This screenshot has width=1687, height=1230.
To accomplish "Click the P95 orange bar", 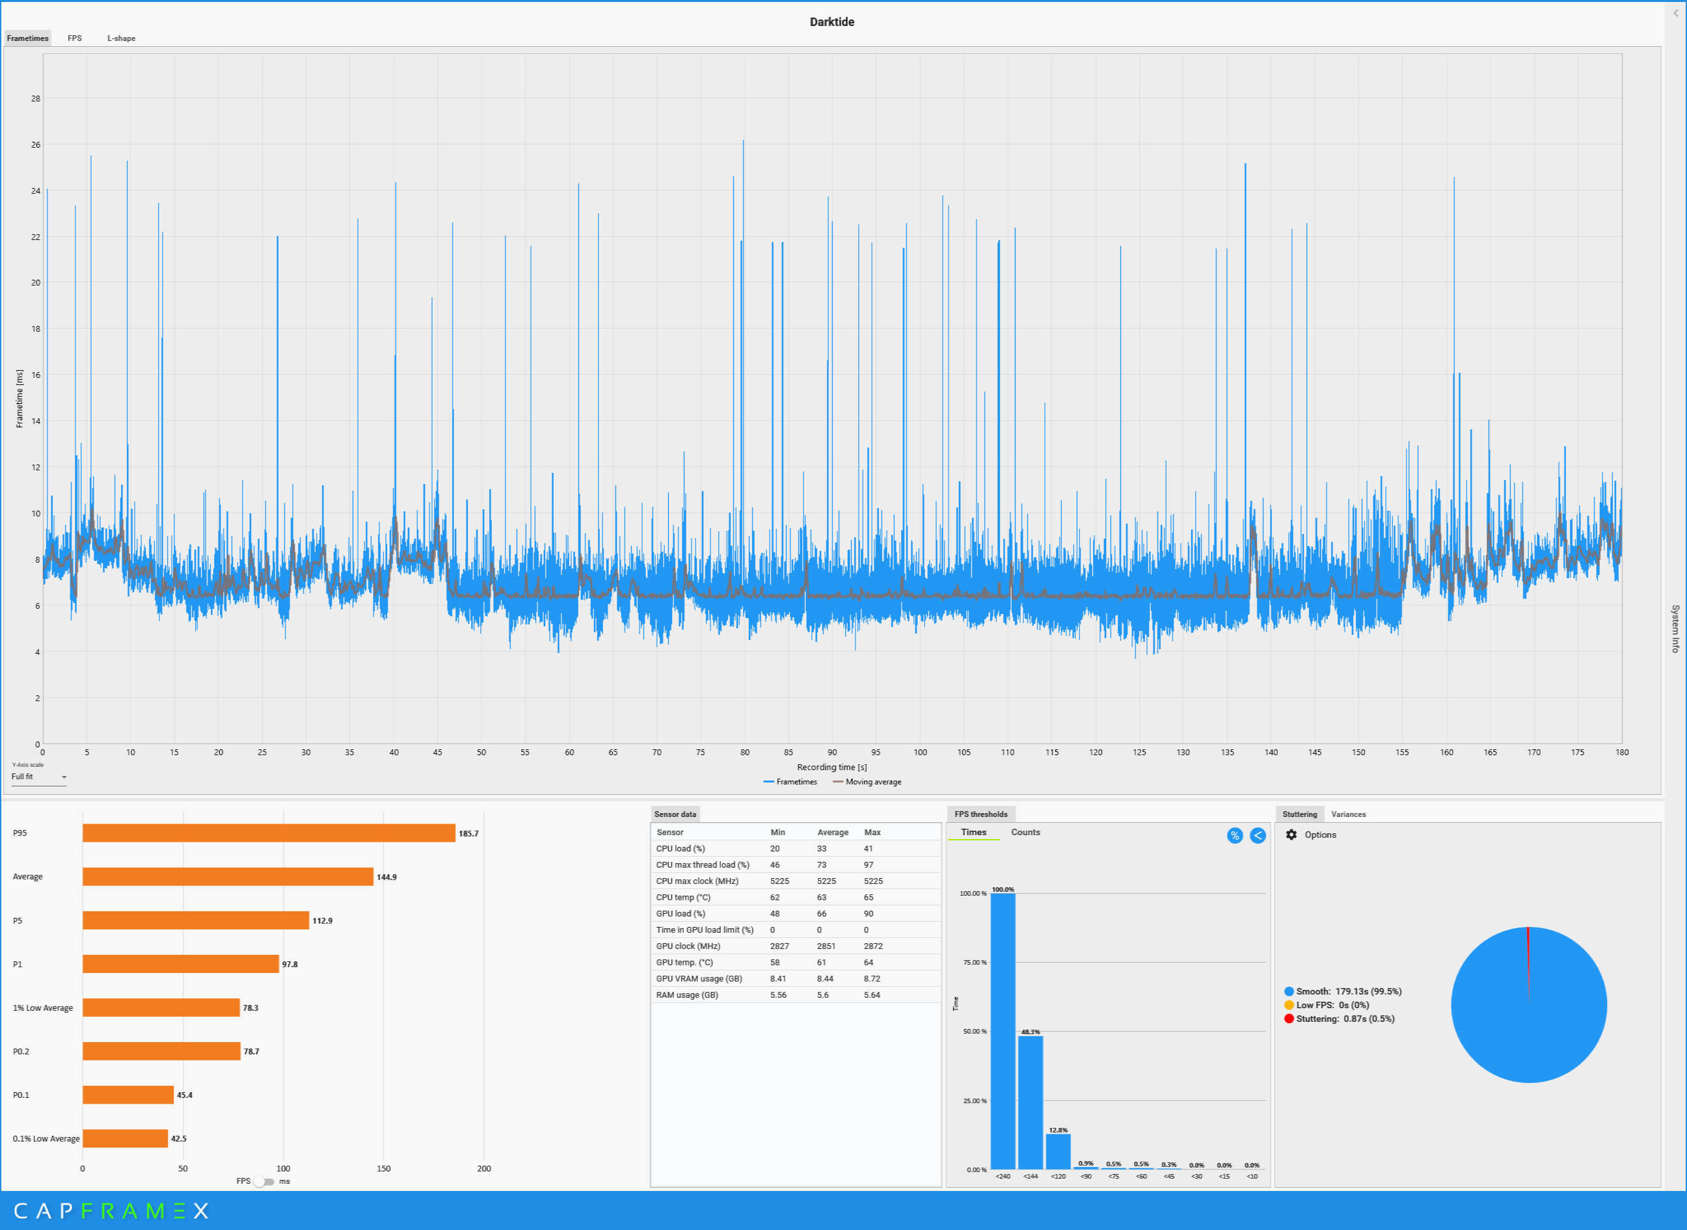I will [269, 833].
